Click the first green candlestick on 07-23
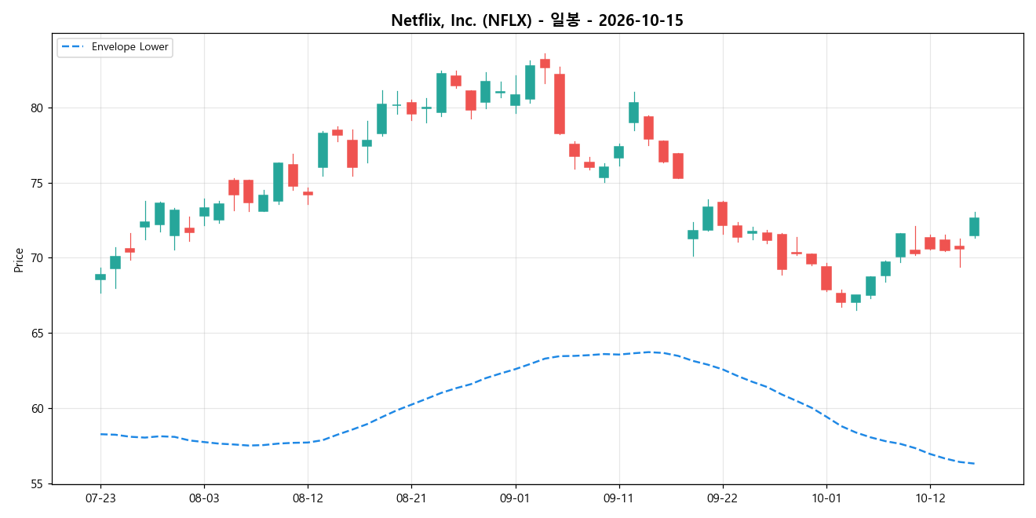This screenshot has height=518, width=1036. (100, 277)
